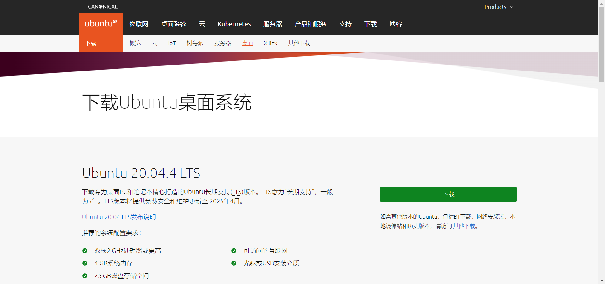Click the checkmark icon beside 4 GB系统内存
The width and height of the screenshot is (605, 284).
pos(85,263)
